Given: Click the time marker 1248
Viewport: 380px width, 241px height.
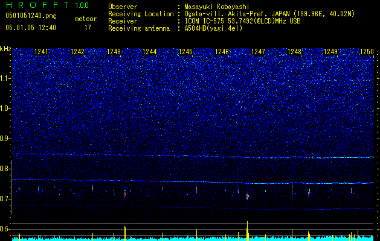Looking at the screenshot, I should coord(294,51).
